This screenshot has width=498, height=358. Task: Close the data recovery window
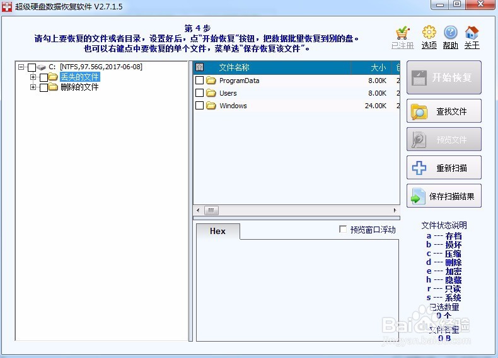[481, 4]
